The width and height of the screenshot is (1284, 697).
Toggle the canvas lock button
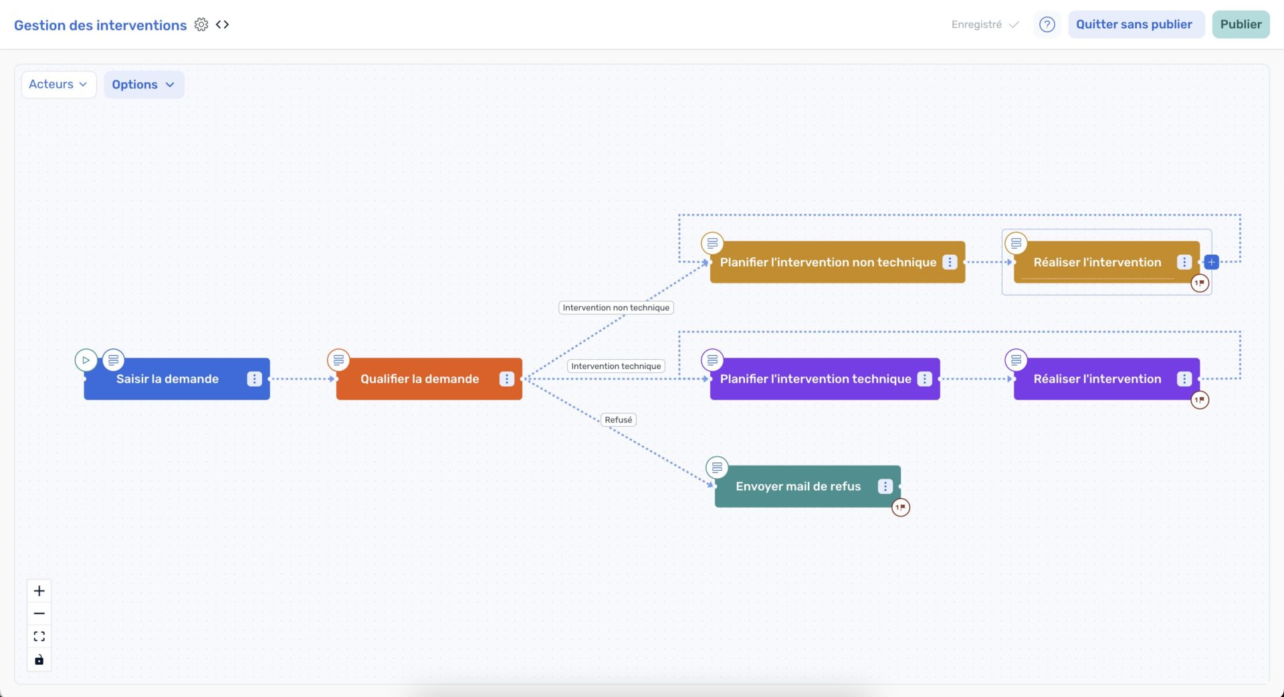(x=39, y=660)
